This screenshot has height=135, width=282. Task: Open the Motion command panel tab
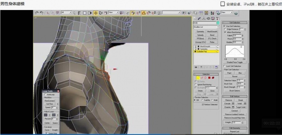pyautogui.click(x=208, y=18)
